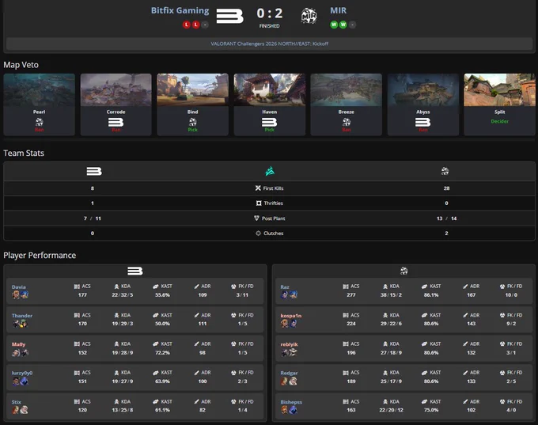Click Raz's ACS value 277

point(351,295)
